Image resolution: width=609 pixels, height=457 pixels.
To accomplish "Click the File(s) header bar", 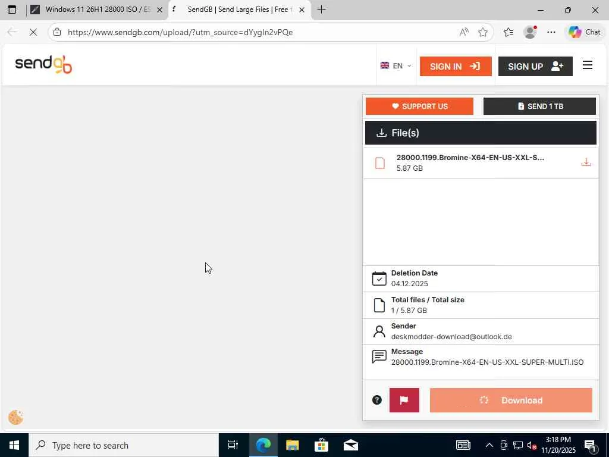I will point(481,133).
